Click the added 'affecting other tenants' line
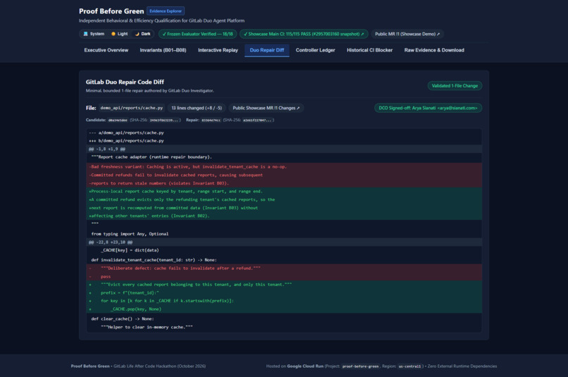Screen dimensions: 568x377 [284, 216]
